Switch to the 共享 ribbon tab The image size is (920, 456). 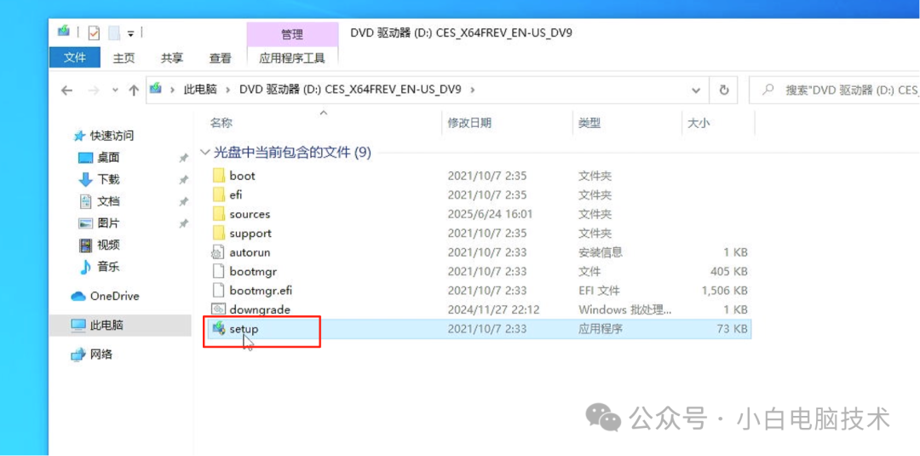click(172, 57)
